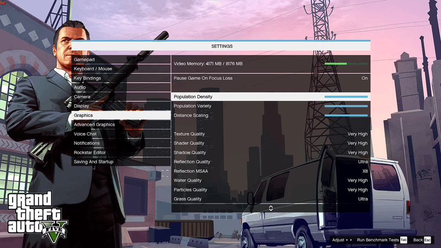The width and height of the screenshot is (441, 248).
Task: Select Rockstar Editor settings
Action: (121, 153)
